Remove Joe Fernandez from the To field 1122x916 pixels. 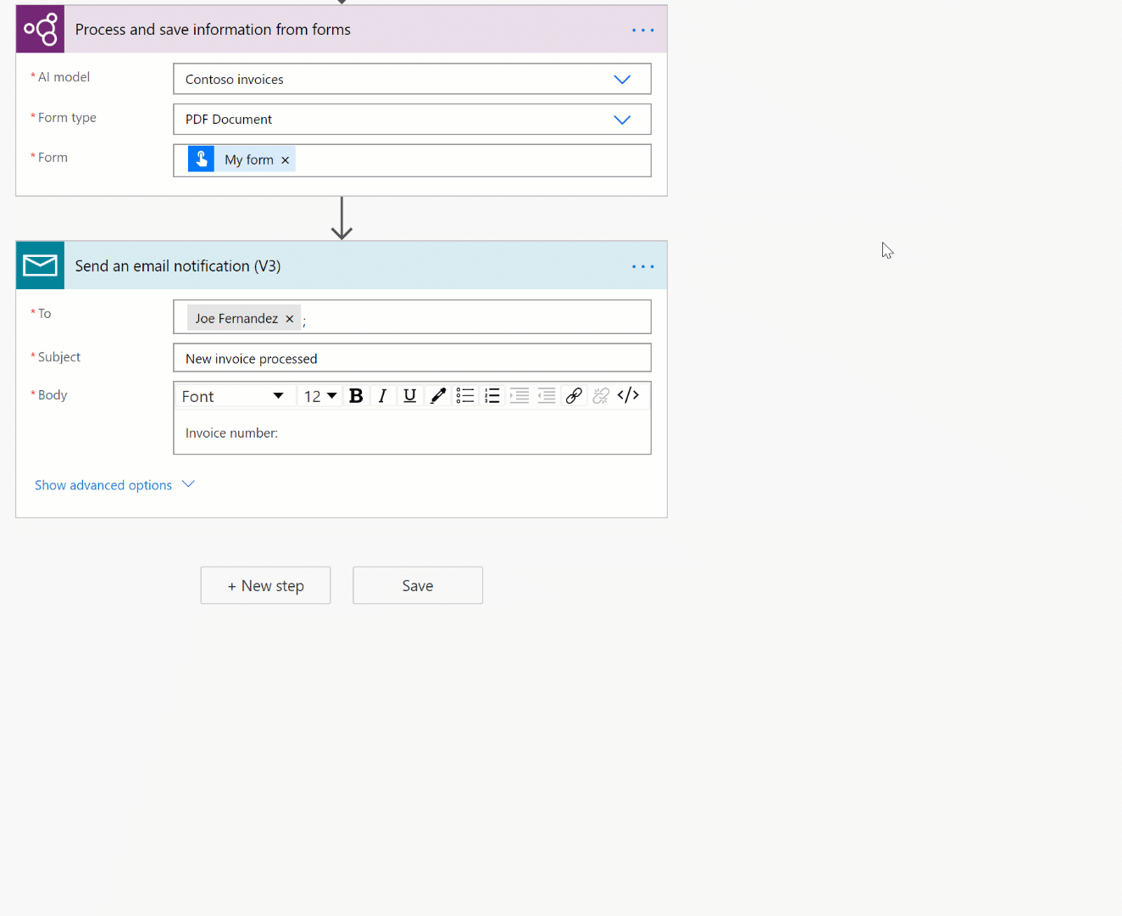click(x=290, y=318)
